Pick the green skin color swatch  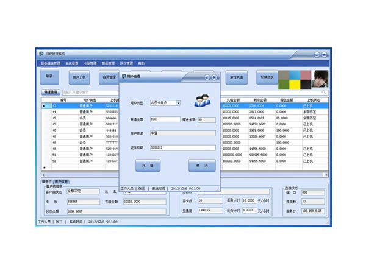click(284, 84)
